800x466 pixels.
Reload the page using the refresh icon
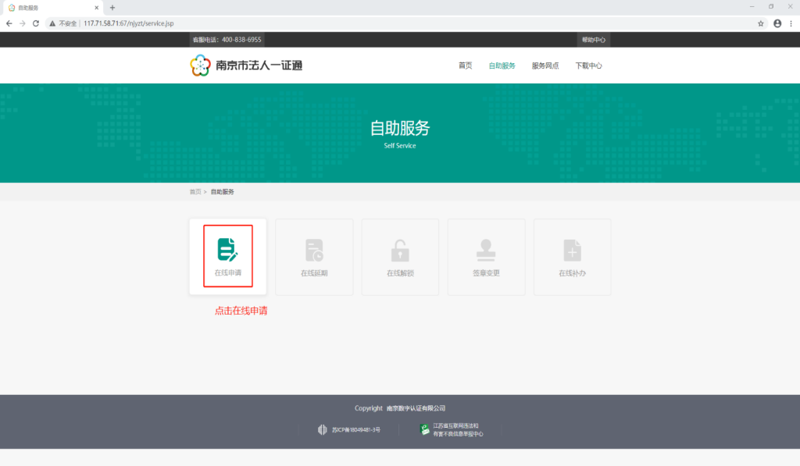pos(36,23)
